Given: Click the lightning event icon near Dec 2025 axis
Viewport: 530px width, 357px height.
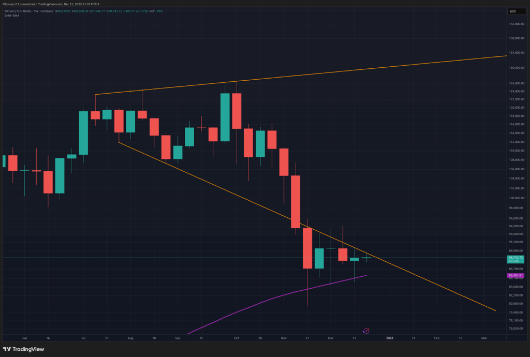Looking at the screenshot, I should [366, 331].
